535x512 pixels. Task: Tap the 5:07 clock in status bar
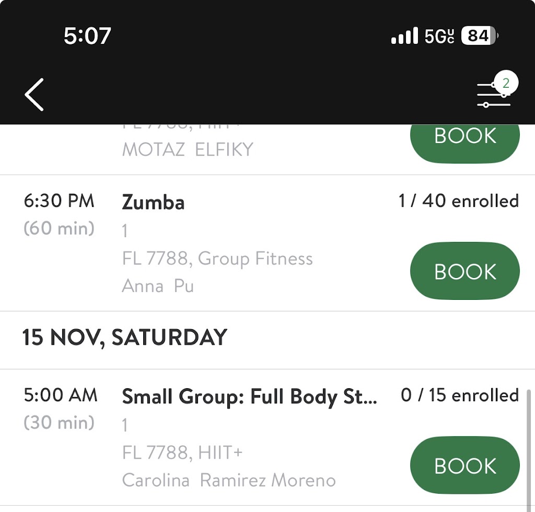(87, 36)
